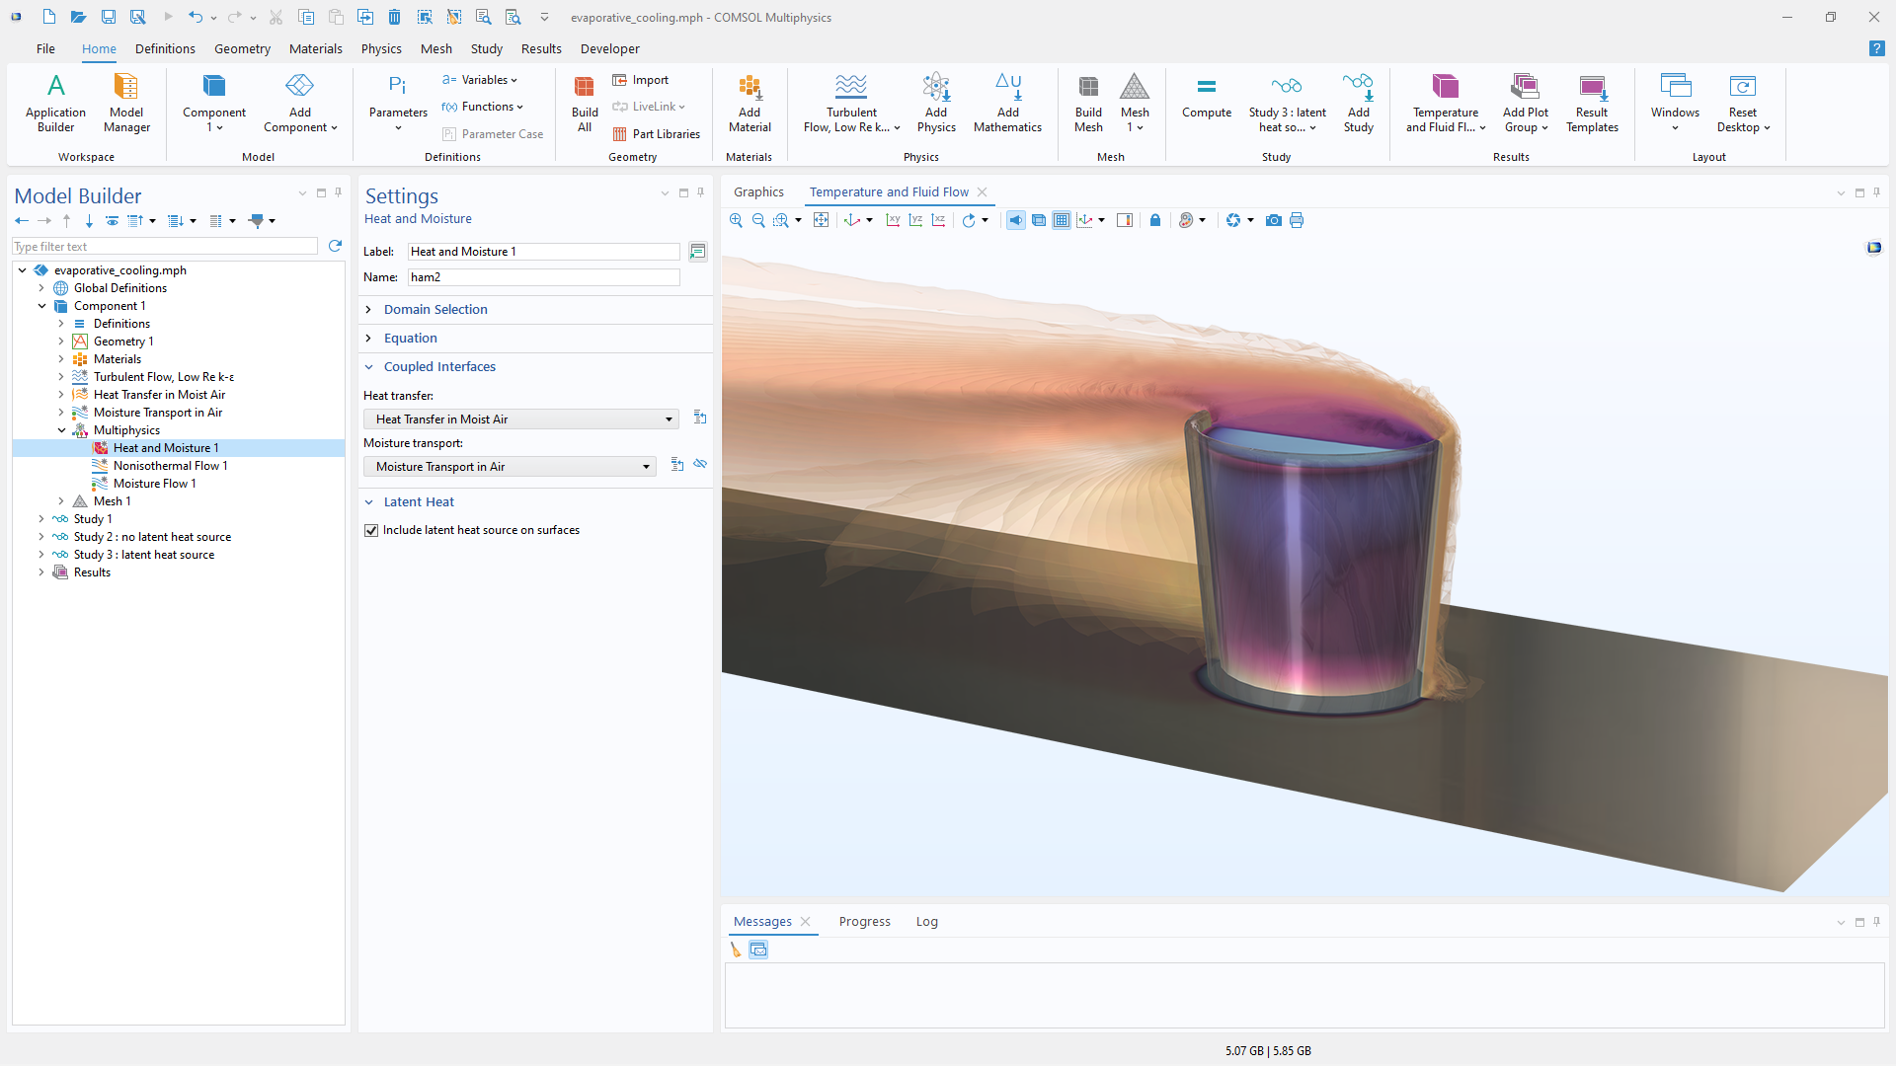Image resolution: width=1896 pixels, height=1066 pixels.
Task: Click Zoom In in graphics toolbar
Action: [x=736, y=220]
